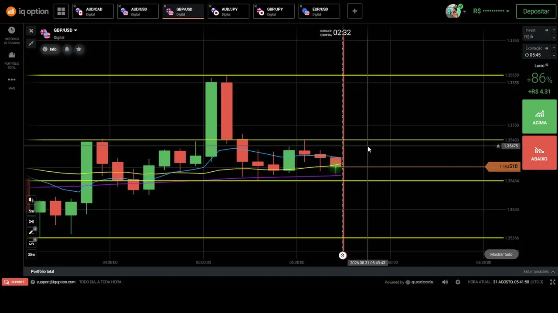
Task: Open the indicators wave icon
Action: [31, 243]
